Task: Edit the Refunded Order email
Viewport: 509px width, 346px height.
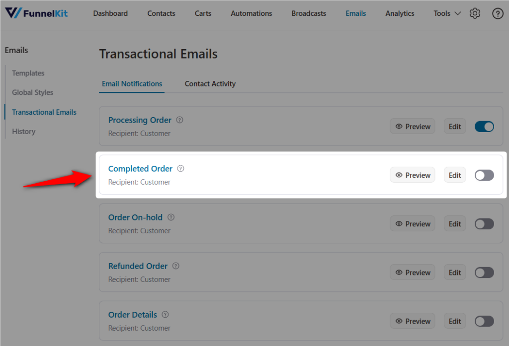Action: [454, 272]
